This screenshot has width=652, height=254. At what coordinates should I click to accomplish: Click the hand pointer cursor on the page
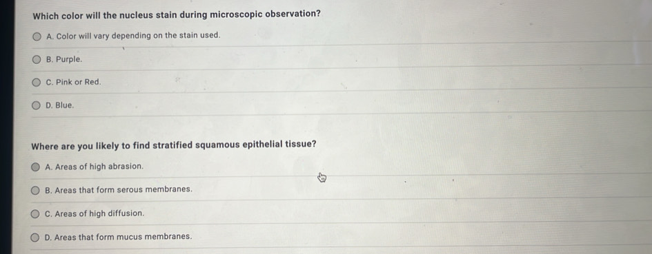pyautogui.click(x=322, y=178)
